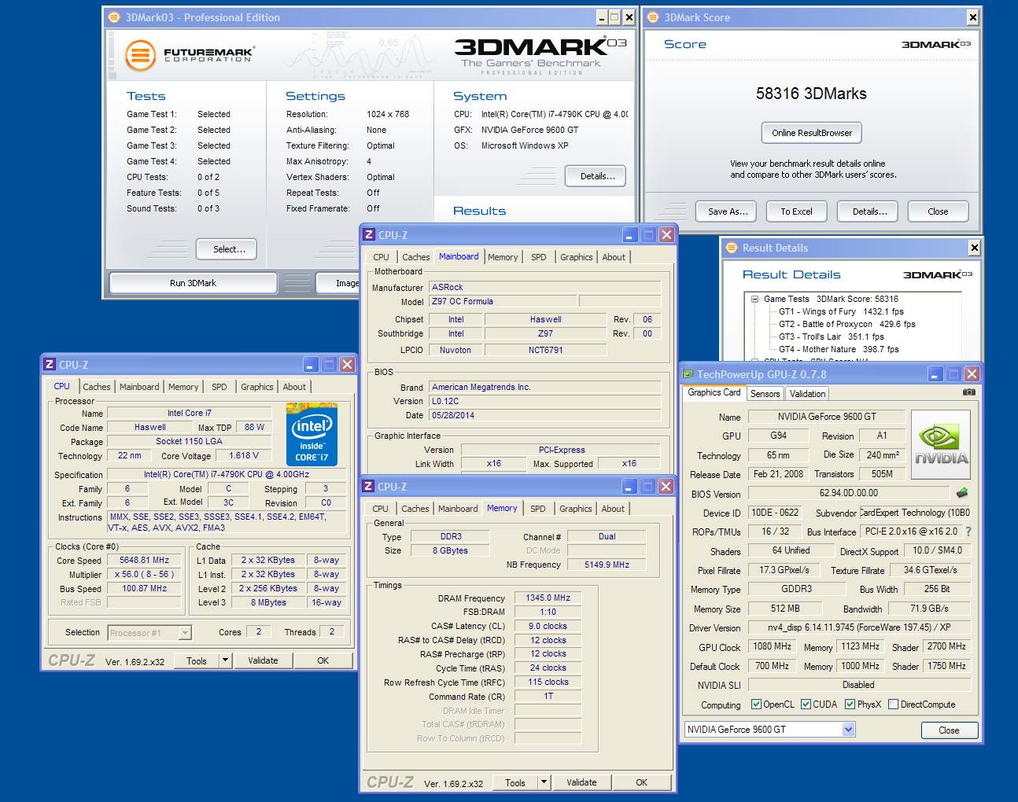
Task: Click the NVIDIA GeForce 9600 GT name field
Action: pos(826,417)
